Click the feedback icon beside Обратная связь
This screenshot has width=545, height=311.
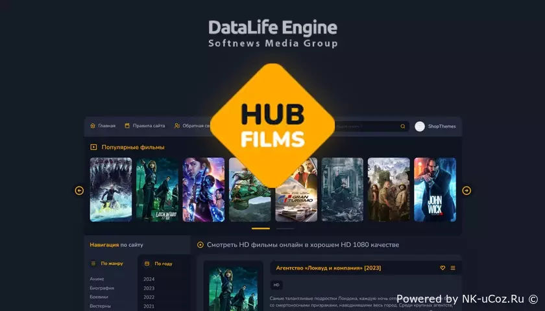click(x=177, y=126)
